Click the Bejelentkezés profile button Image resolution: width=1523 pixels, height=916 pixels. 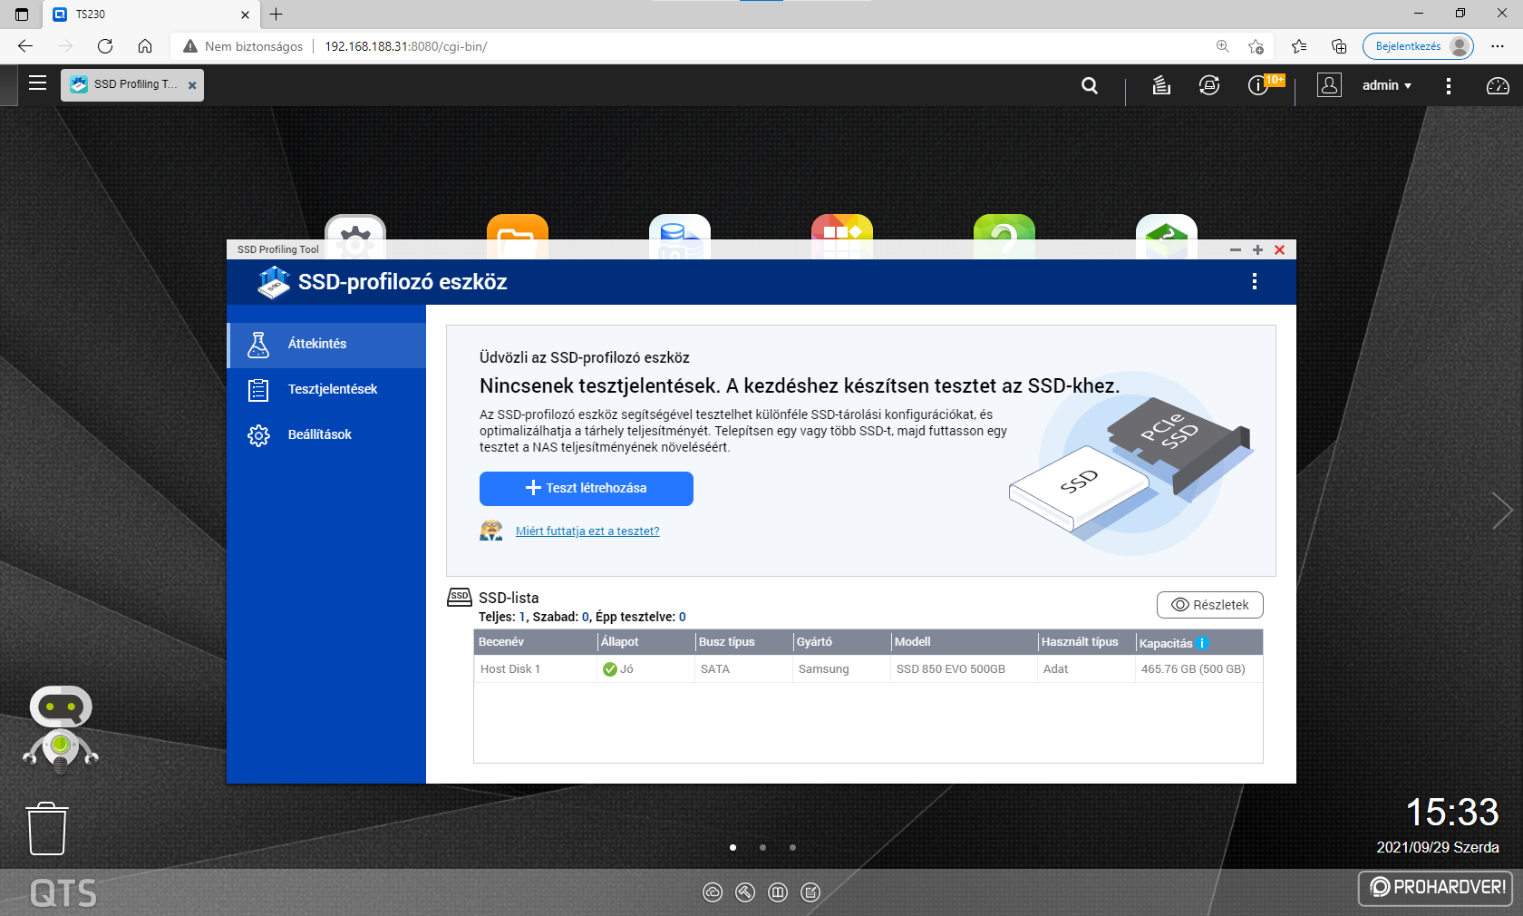1418,46
